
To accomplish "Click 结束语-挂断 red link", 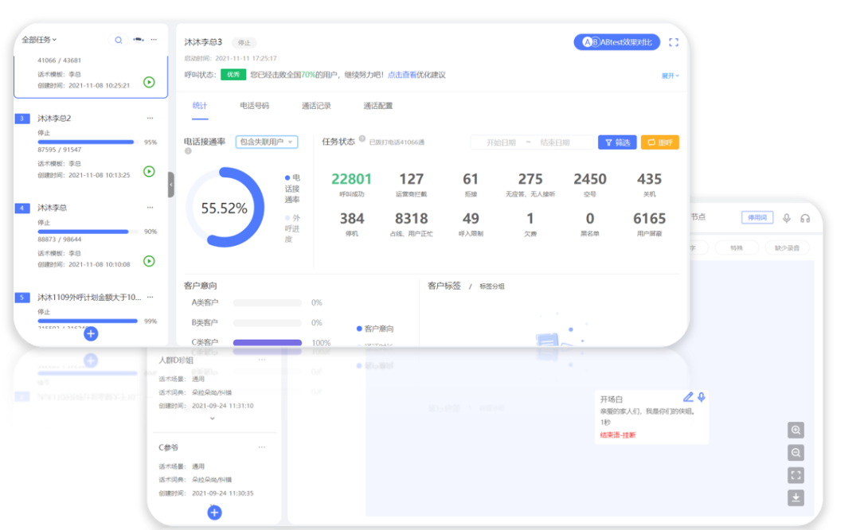I will pyautogui.click(x=618, y=435).
